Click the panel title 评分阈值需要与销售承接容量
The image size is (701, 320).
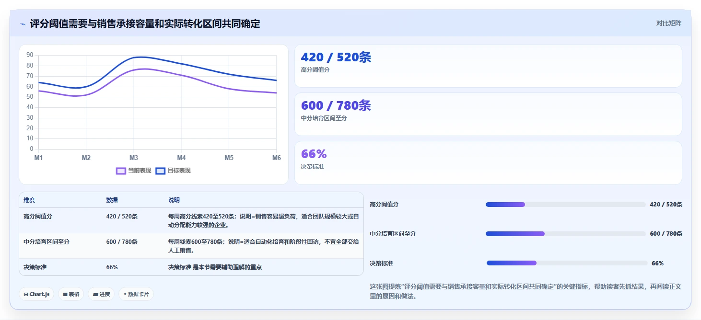pyautogui.click(x=145, y=23)
